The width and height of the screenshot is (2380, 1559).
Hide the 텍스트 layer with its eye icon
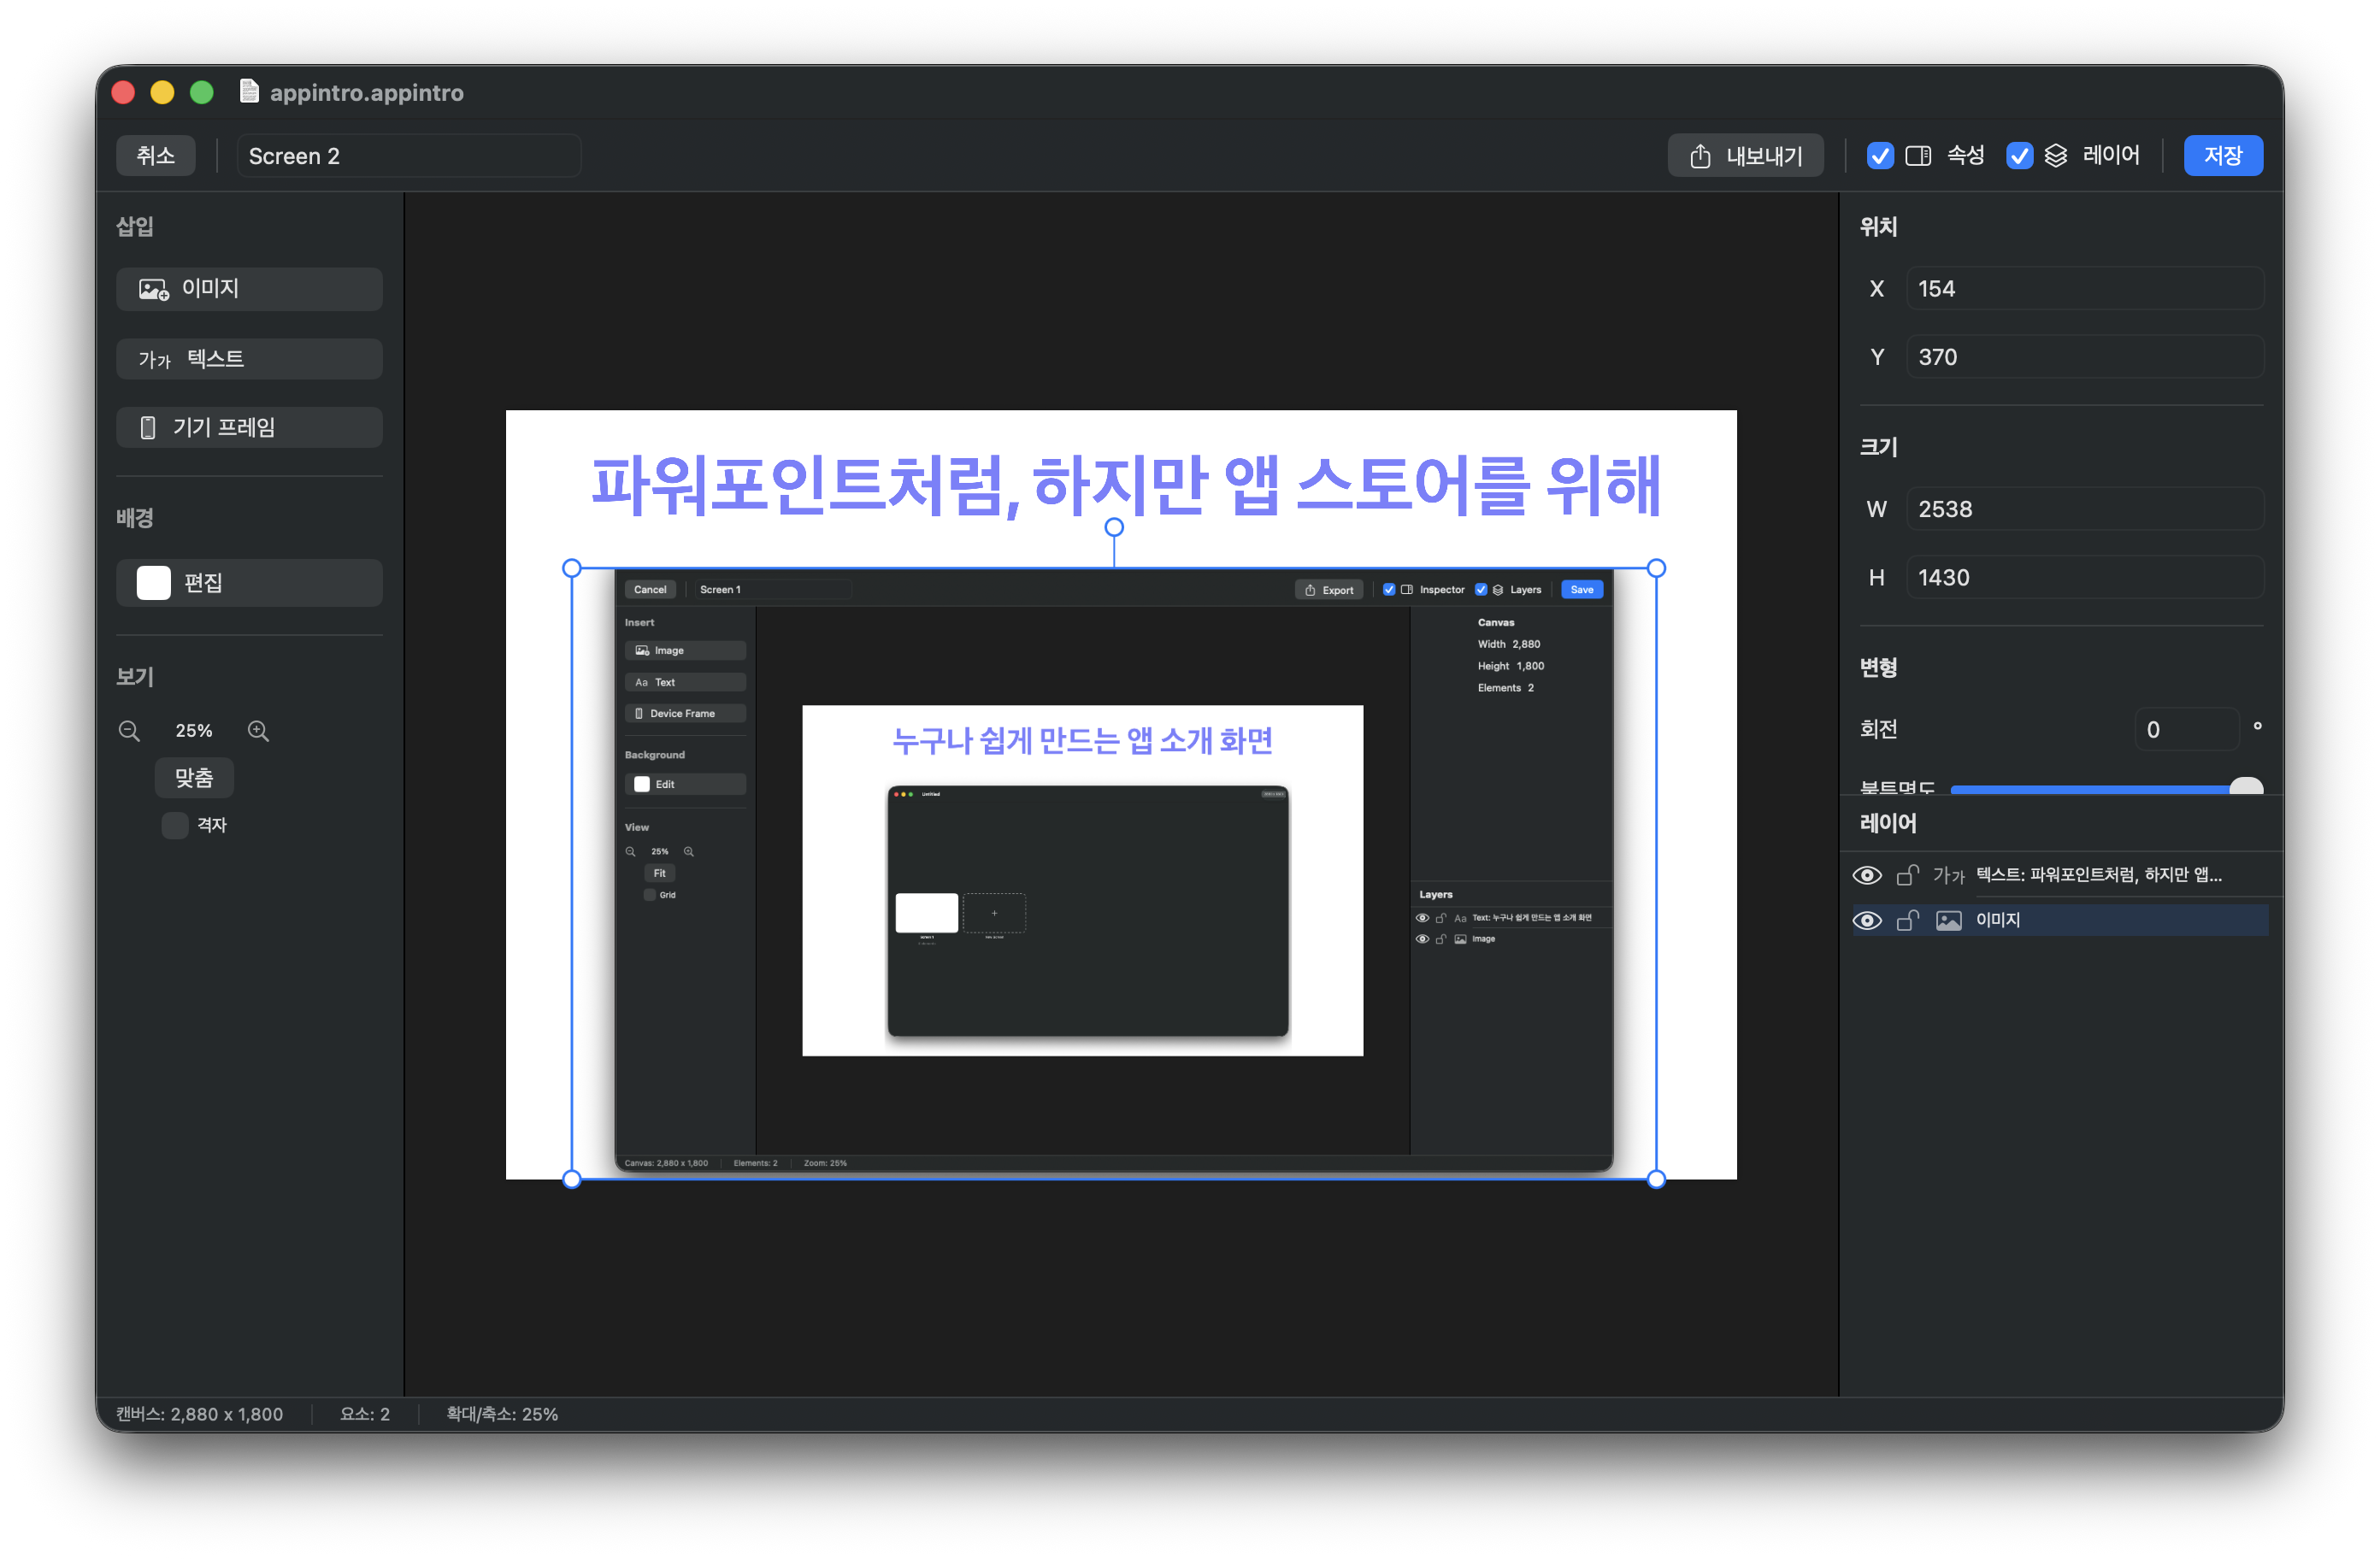[x=1867, y=875]
